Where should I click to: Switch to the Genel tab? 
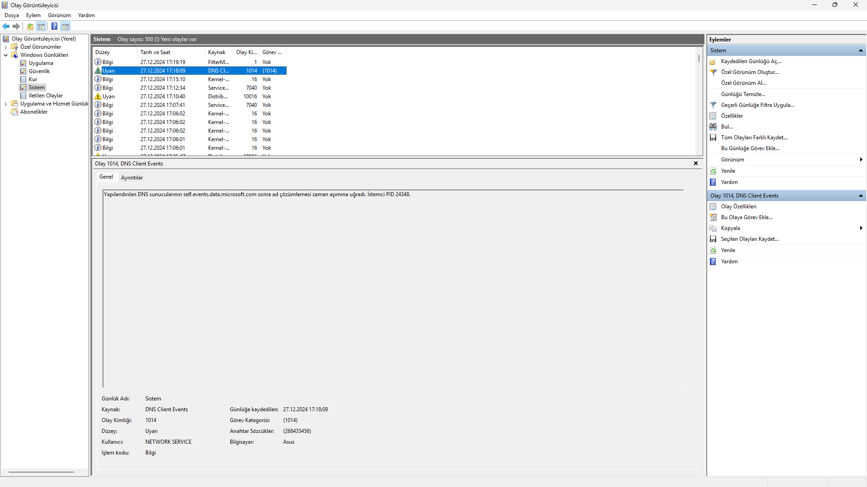coord(106,177)
